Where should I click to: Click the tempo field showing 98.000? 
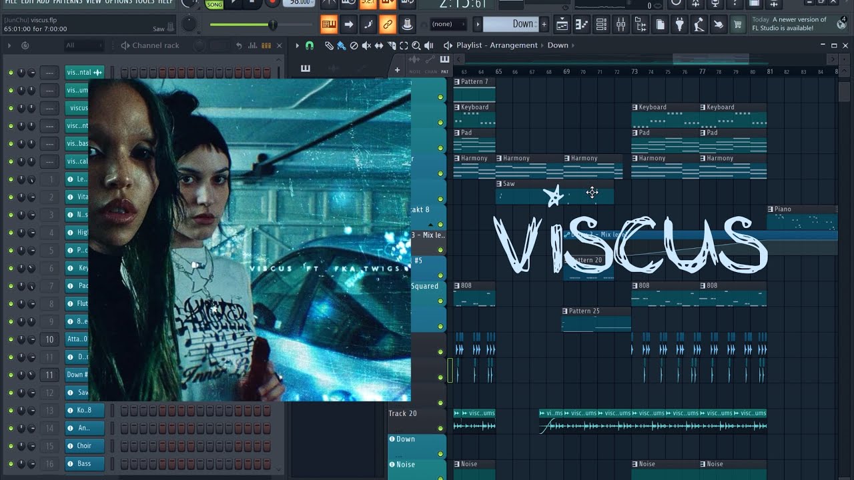coord(300,3)
